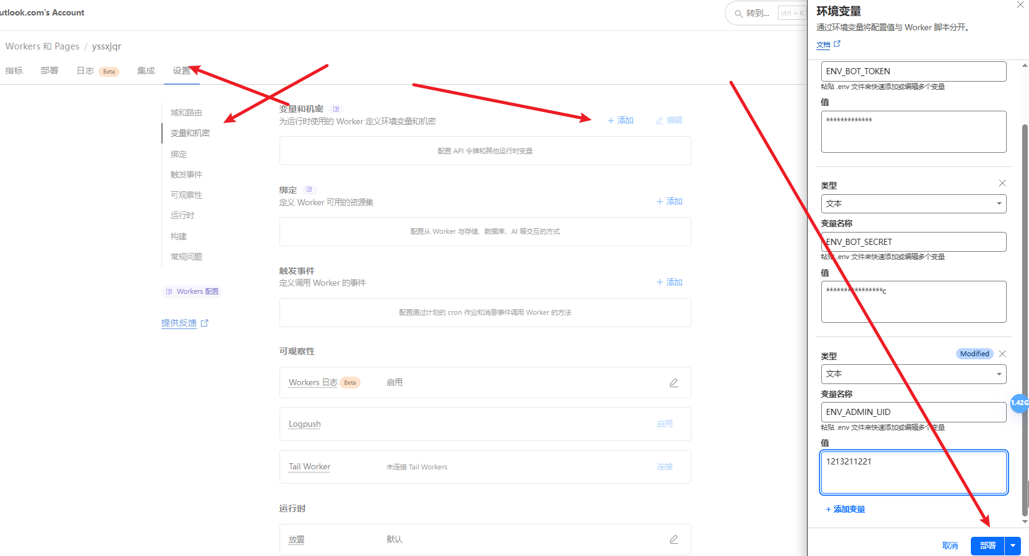
Task: Select the 设置 tab
Action: click(x=182, y=71)
